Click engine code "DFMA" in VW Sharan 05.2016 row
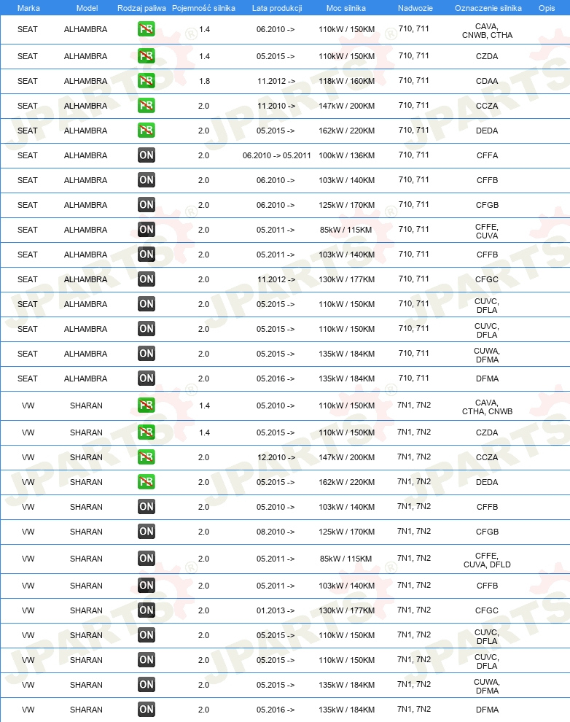This screenshot has height=722, width=570. 487,710
